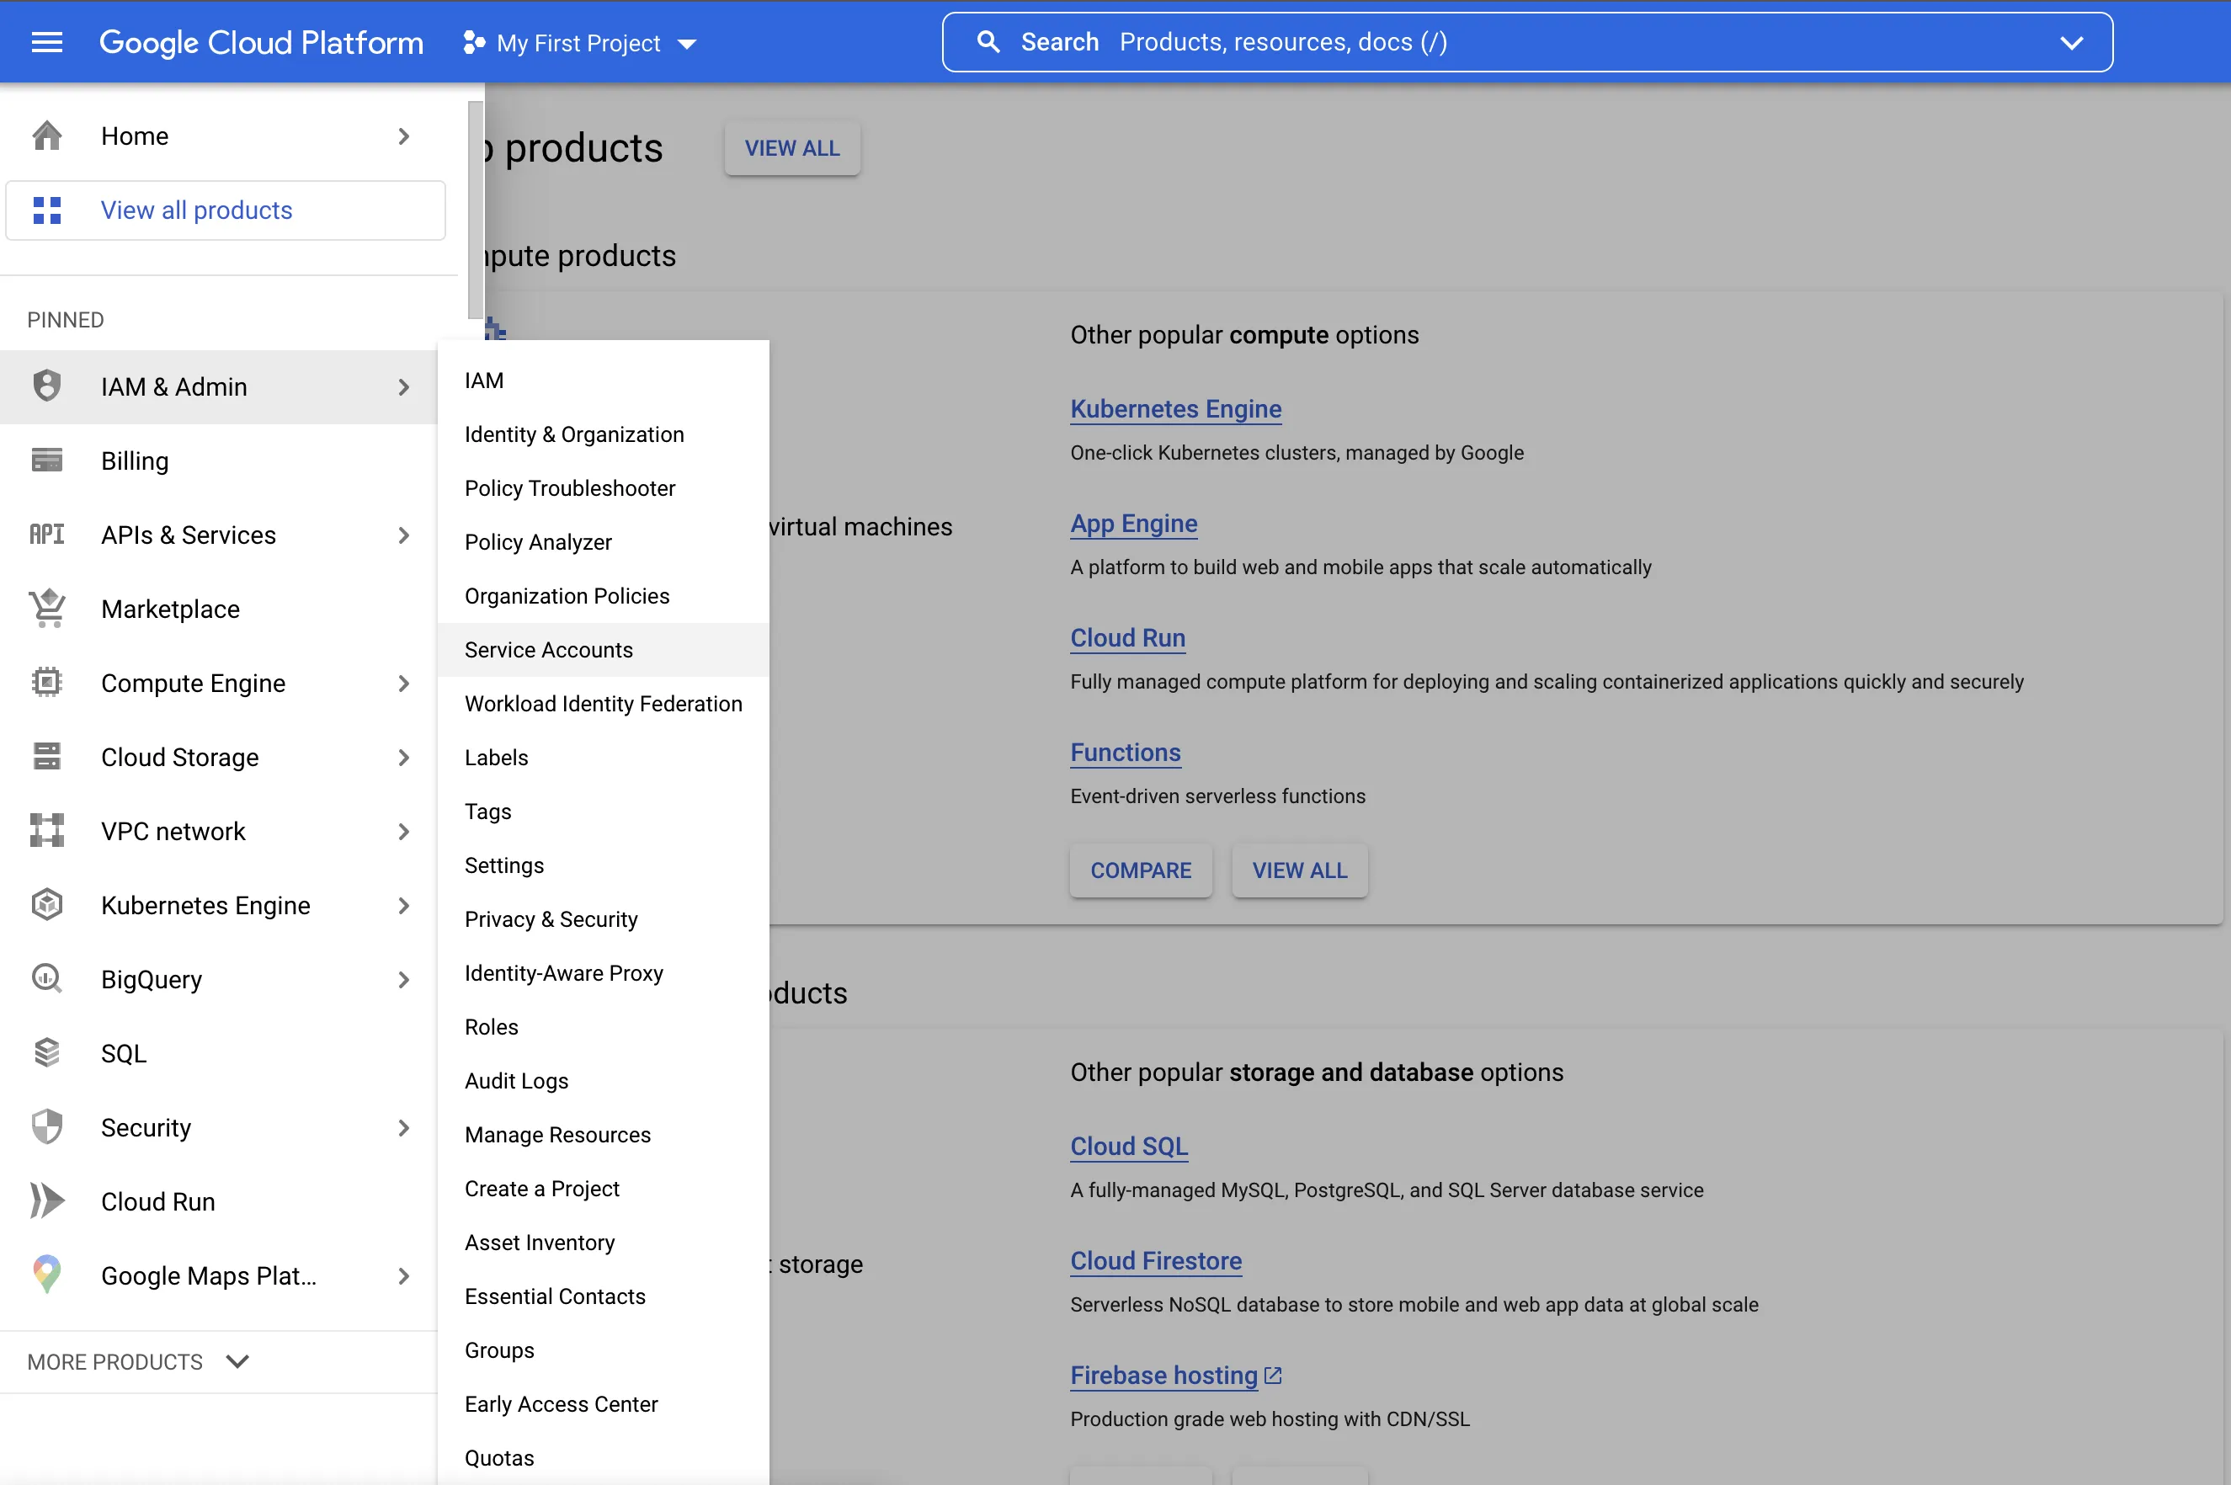Open the Policy Troubleshooter menu item

point(570,487)
